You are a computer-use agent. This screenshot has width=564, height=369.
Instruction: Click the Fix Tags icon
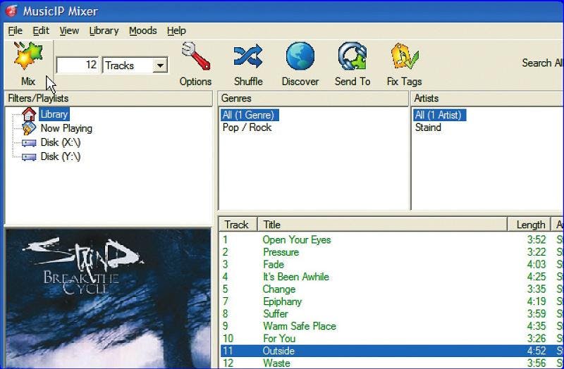[x=405, y=56]
